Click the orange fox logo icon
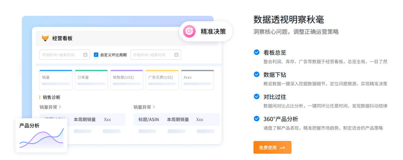403x160 pixels. (45, 38)
